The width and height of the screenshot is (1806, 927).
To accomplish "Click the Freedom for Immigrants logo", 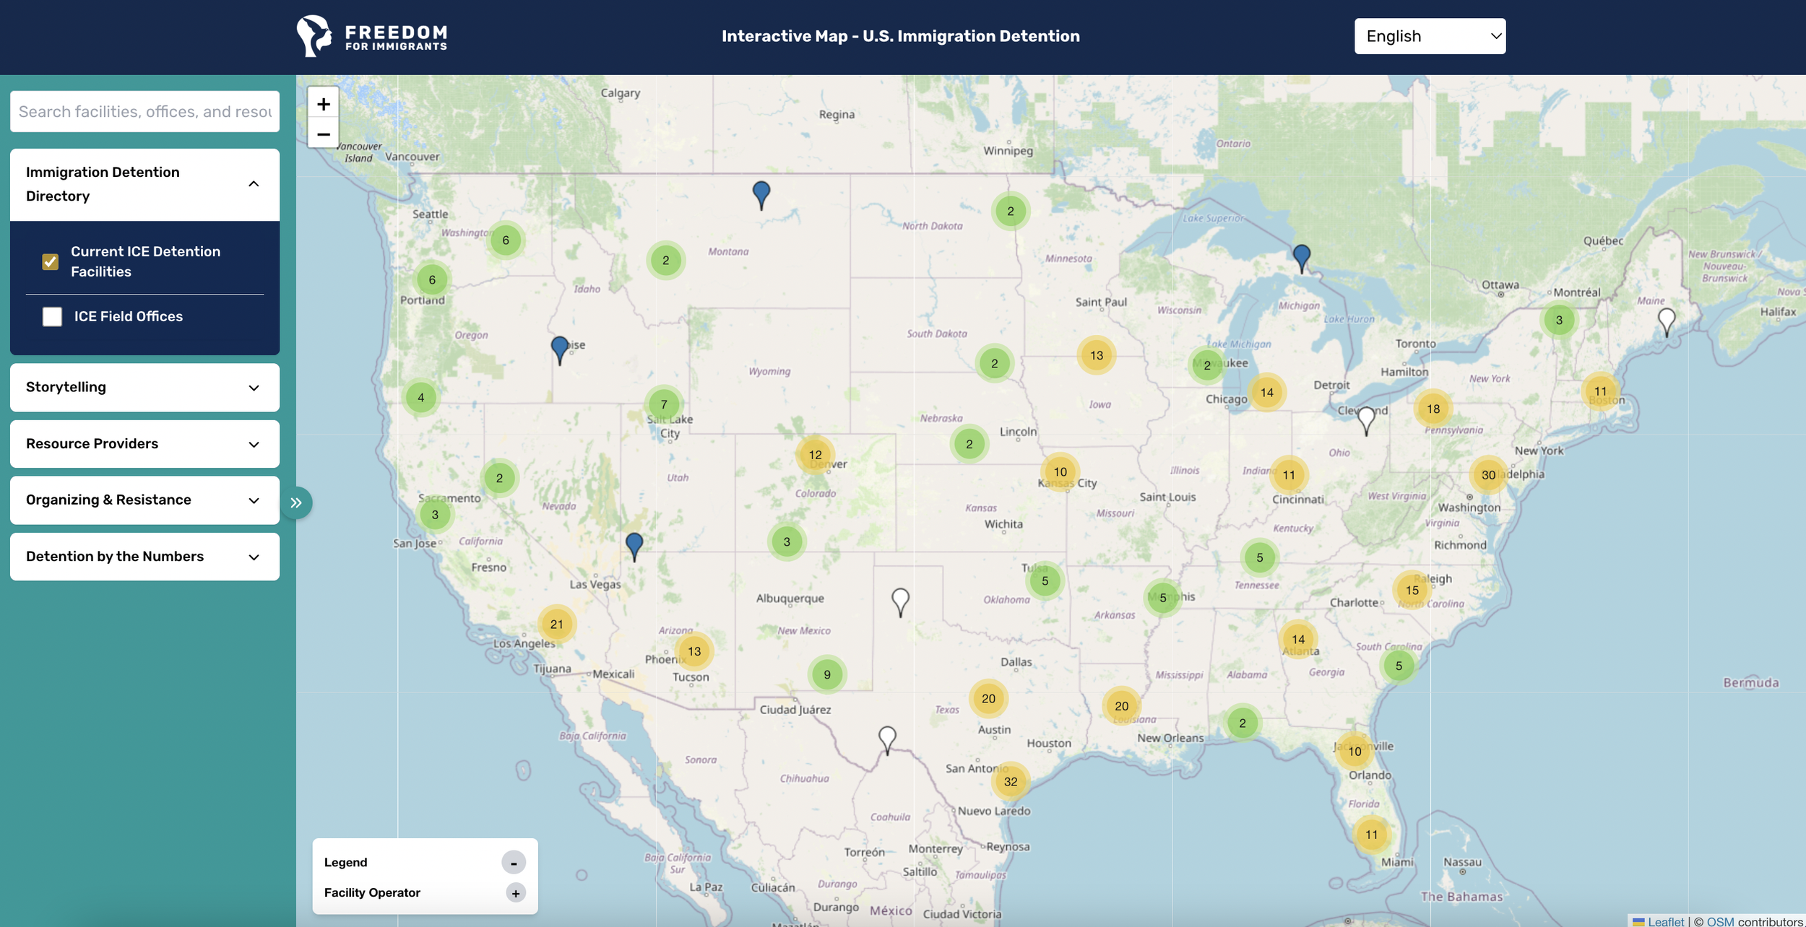I will tap(372, 36).
